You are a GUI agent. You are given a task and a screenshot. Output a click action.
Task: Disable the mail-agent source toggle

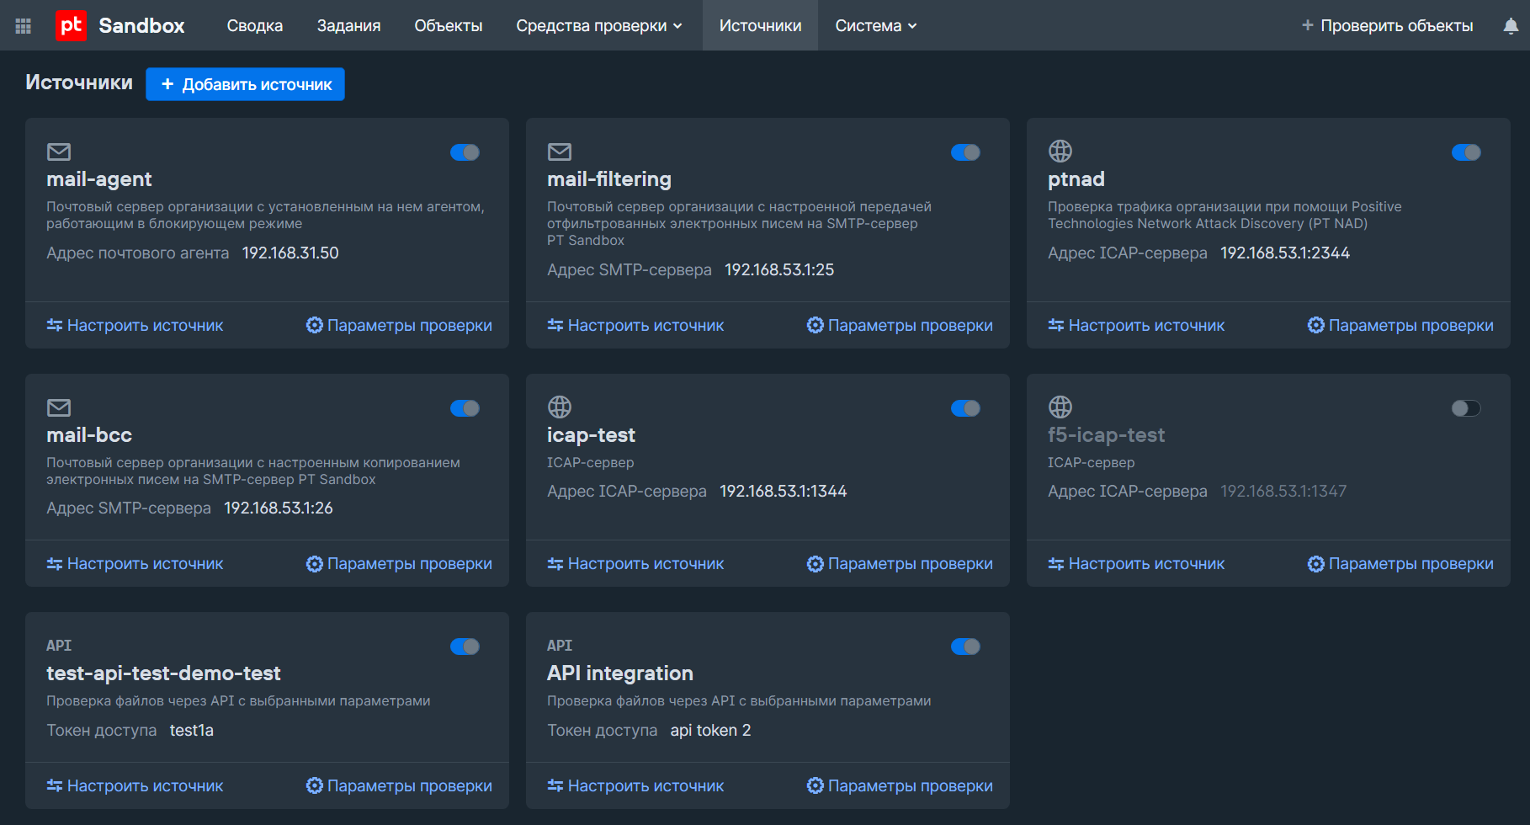465,152
